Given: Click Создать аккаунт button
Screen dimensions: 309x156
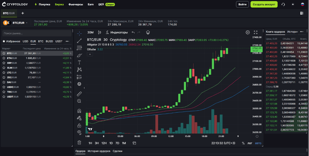Looking at the screenshot, I should 264,4.
